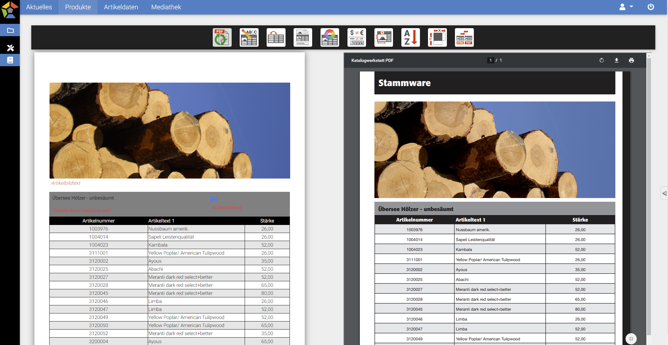Click the currency and unit conversion icon

click(357, 37)
